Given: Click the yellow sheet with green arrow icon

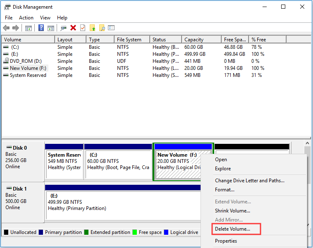Looking at the screenshot, I should point(93,28).
